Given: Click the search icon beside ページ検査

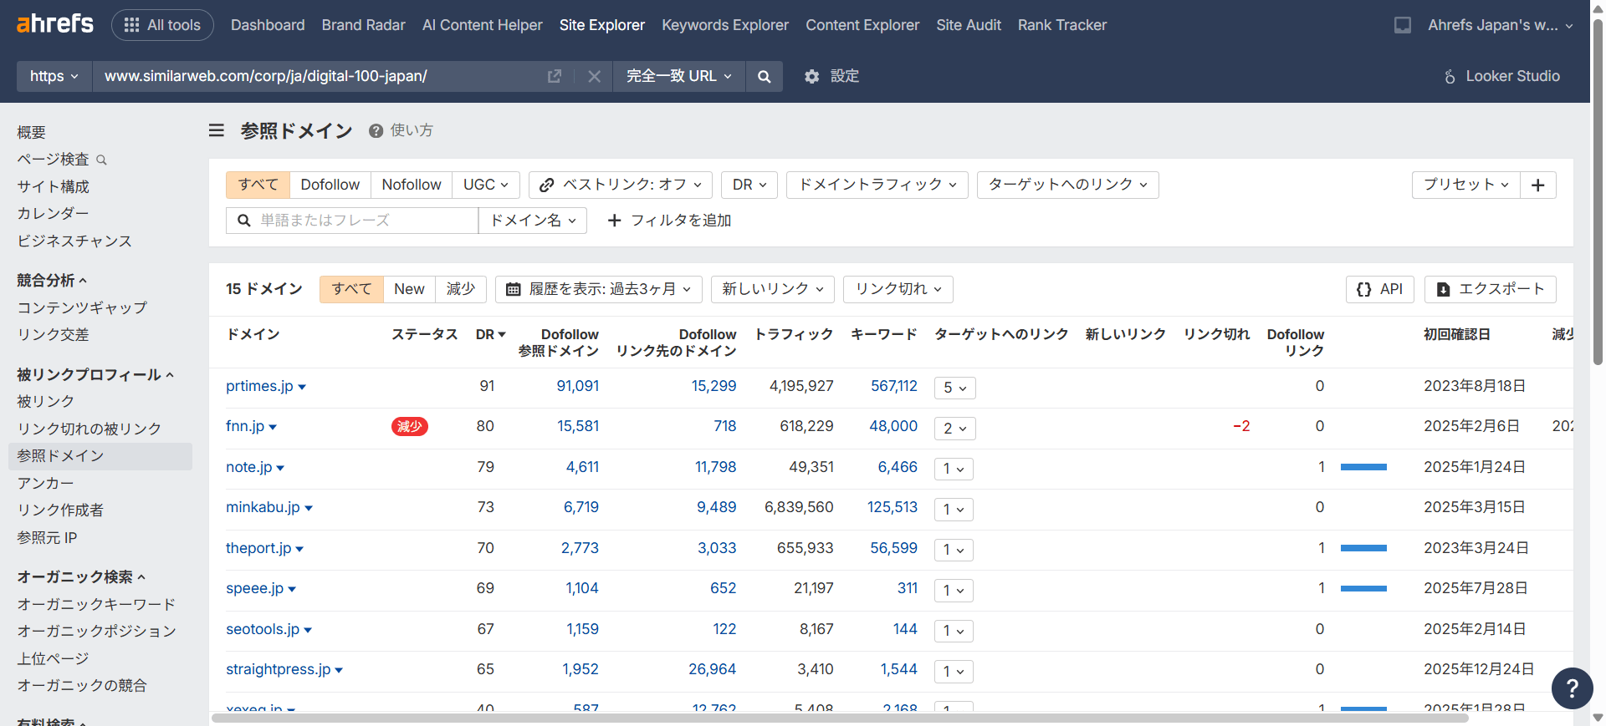Looking at the screenshot, I should tap(101, 160).
